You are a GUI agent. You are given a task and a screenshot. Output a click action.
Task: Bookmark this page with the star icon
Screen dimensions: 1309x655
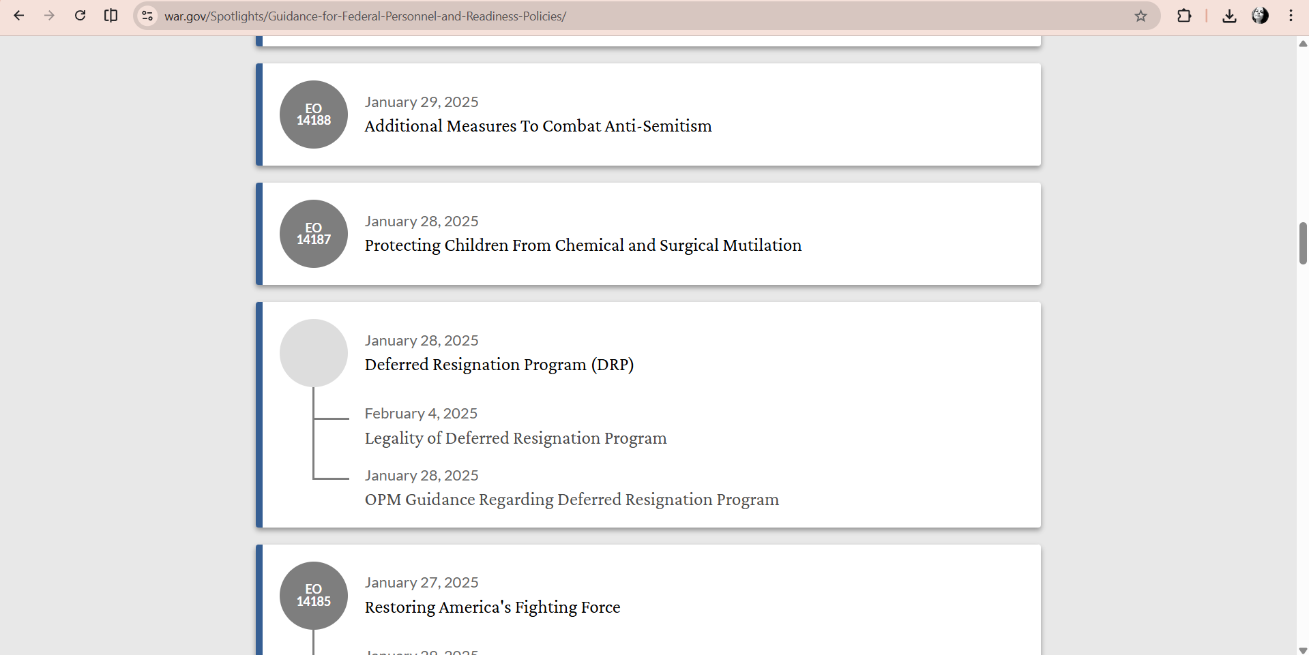[1141, 16]
